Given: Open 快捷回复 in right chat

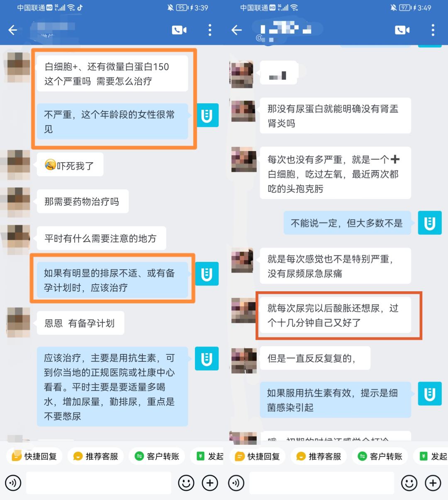Looking at the screenshot, I should tap(257, 456).
